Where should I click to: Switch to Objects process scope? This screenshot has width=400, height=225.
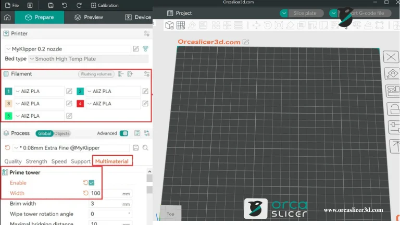[x=62, y=133]
